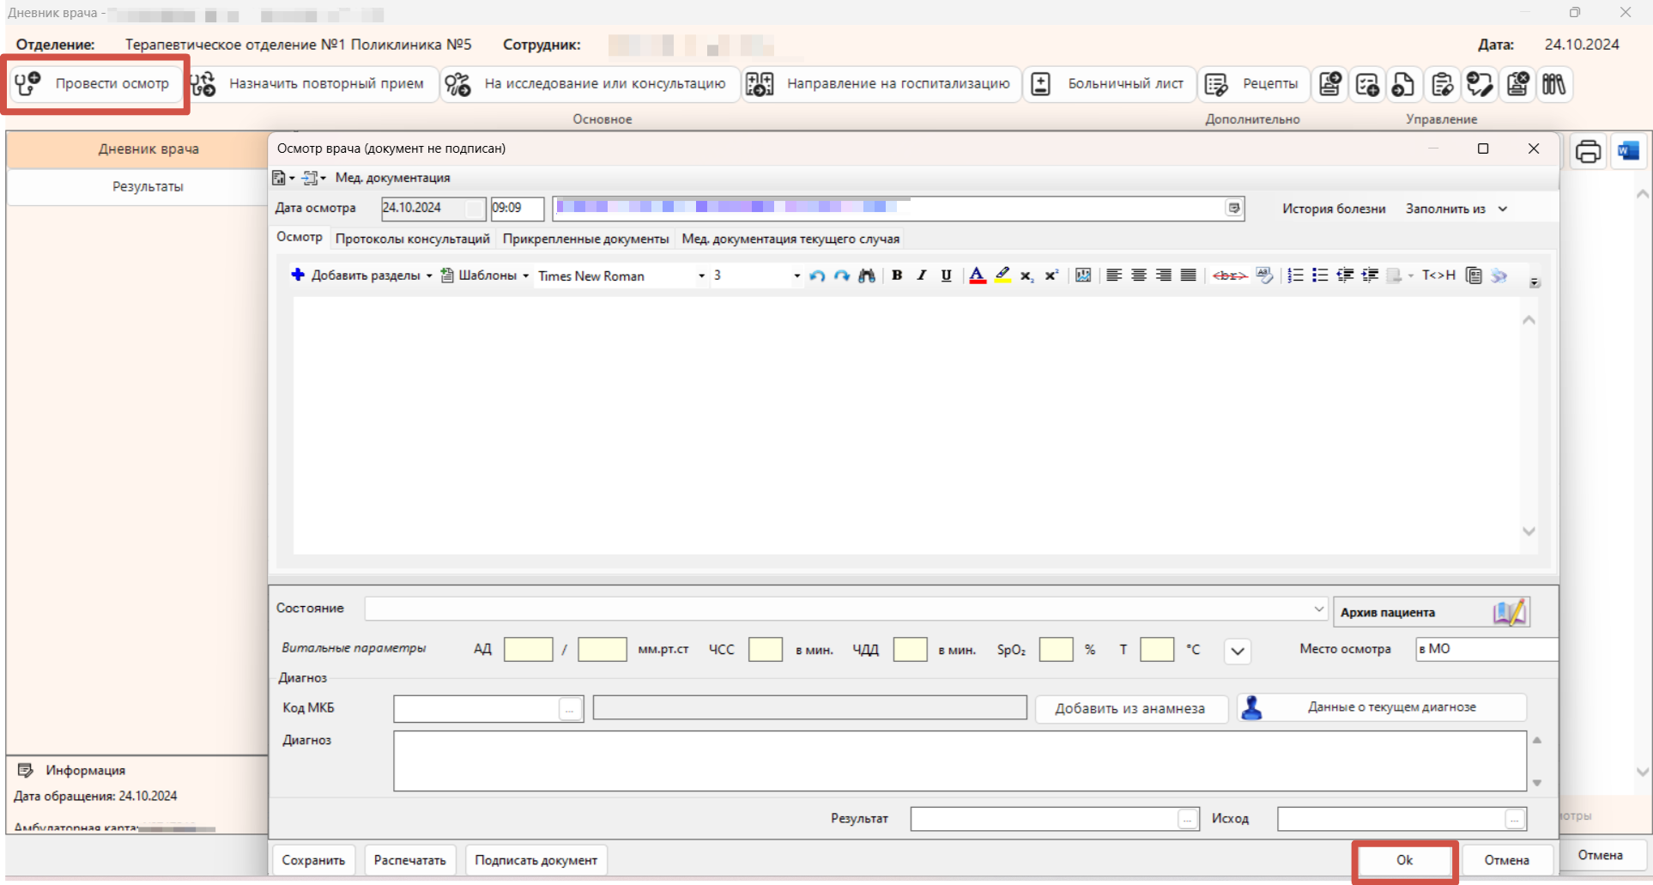Click the books library icon
1653x885 pixels.
1554,84
